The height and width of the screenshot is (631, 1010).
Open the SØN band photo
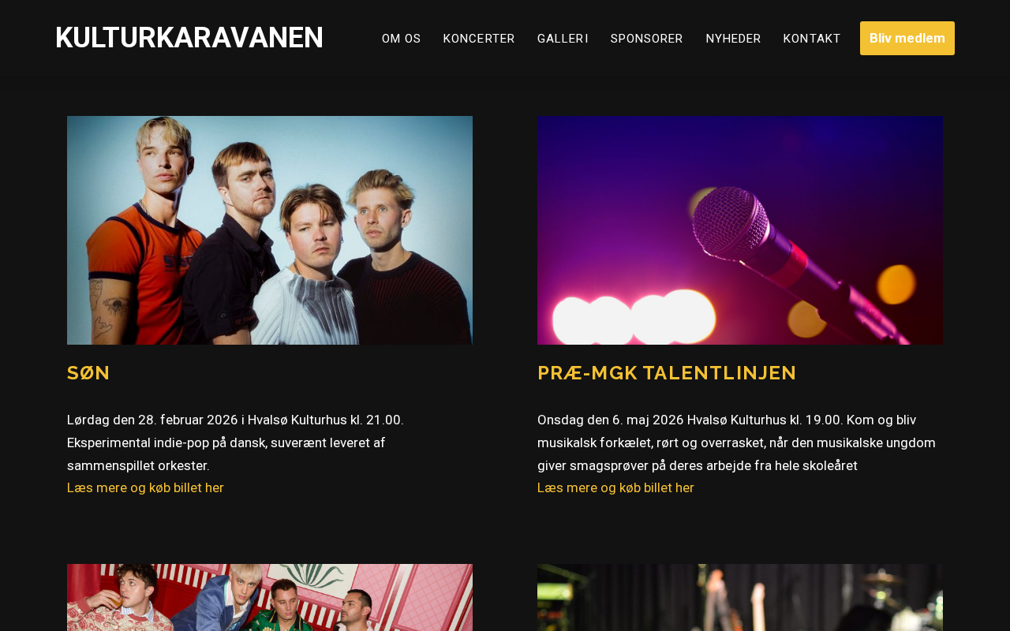click(x=270, y=230)
